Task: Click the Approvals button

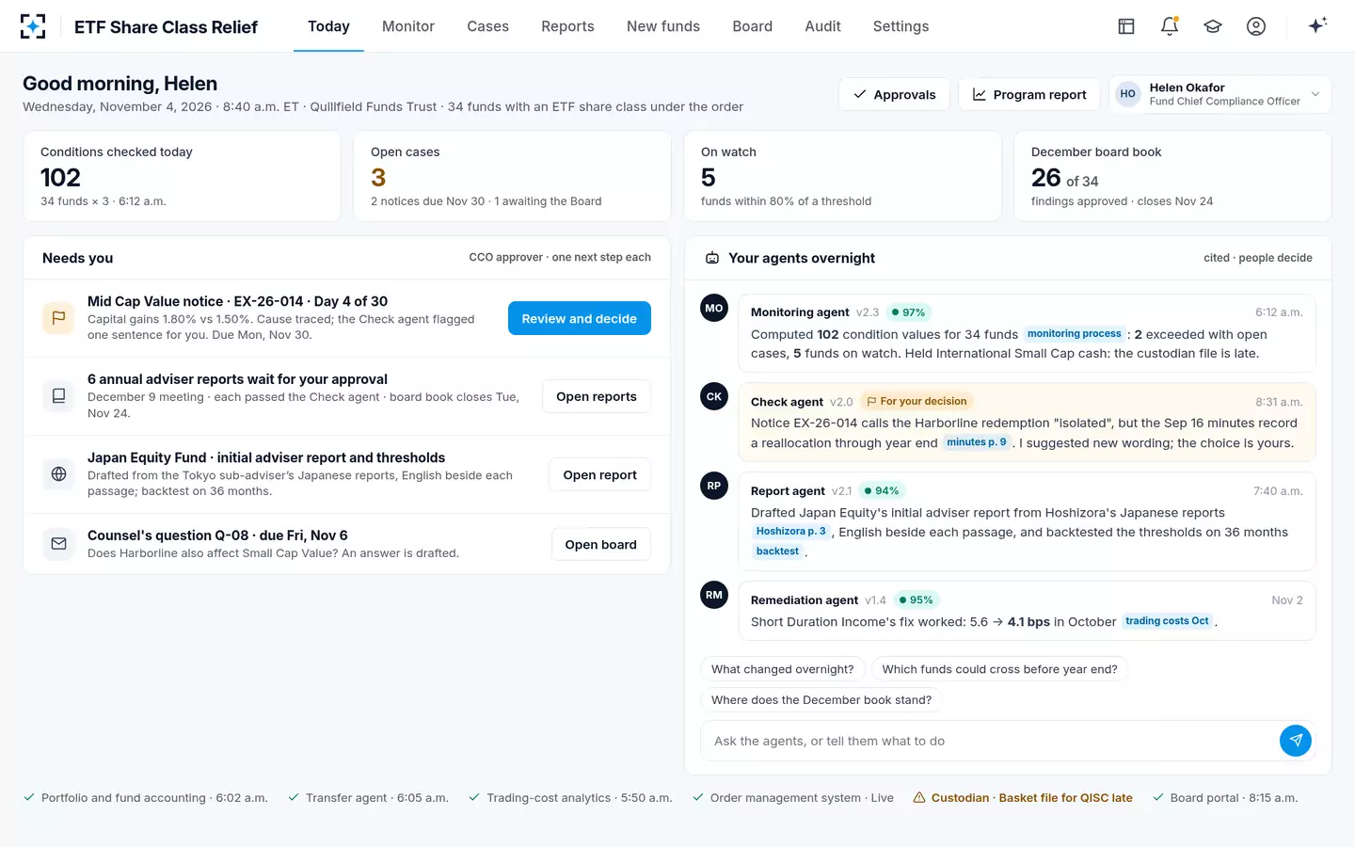Action: click(x=894, y=94)
